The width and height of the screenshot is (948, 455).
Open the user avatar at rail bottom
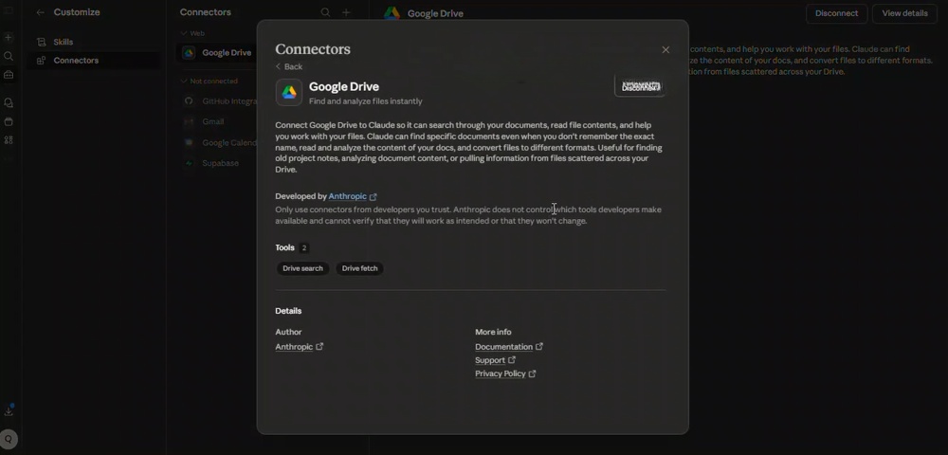[9, 439]
